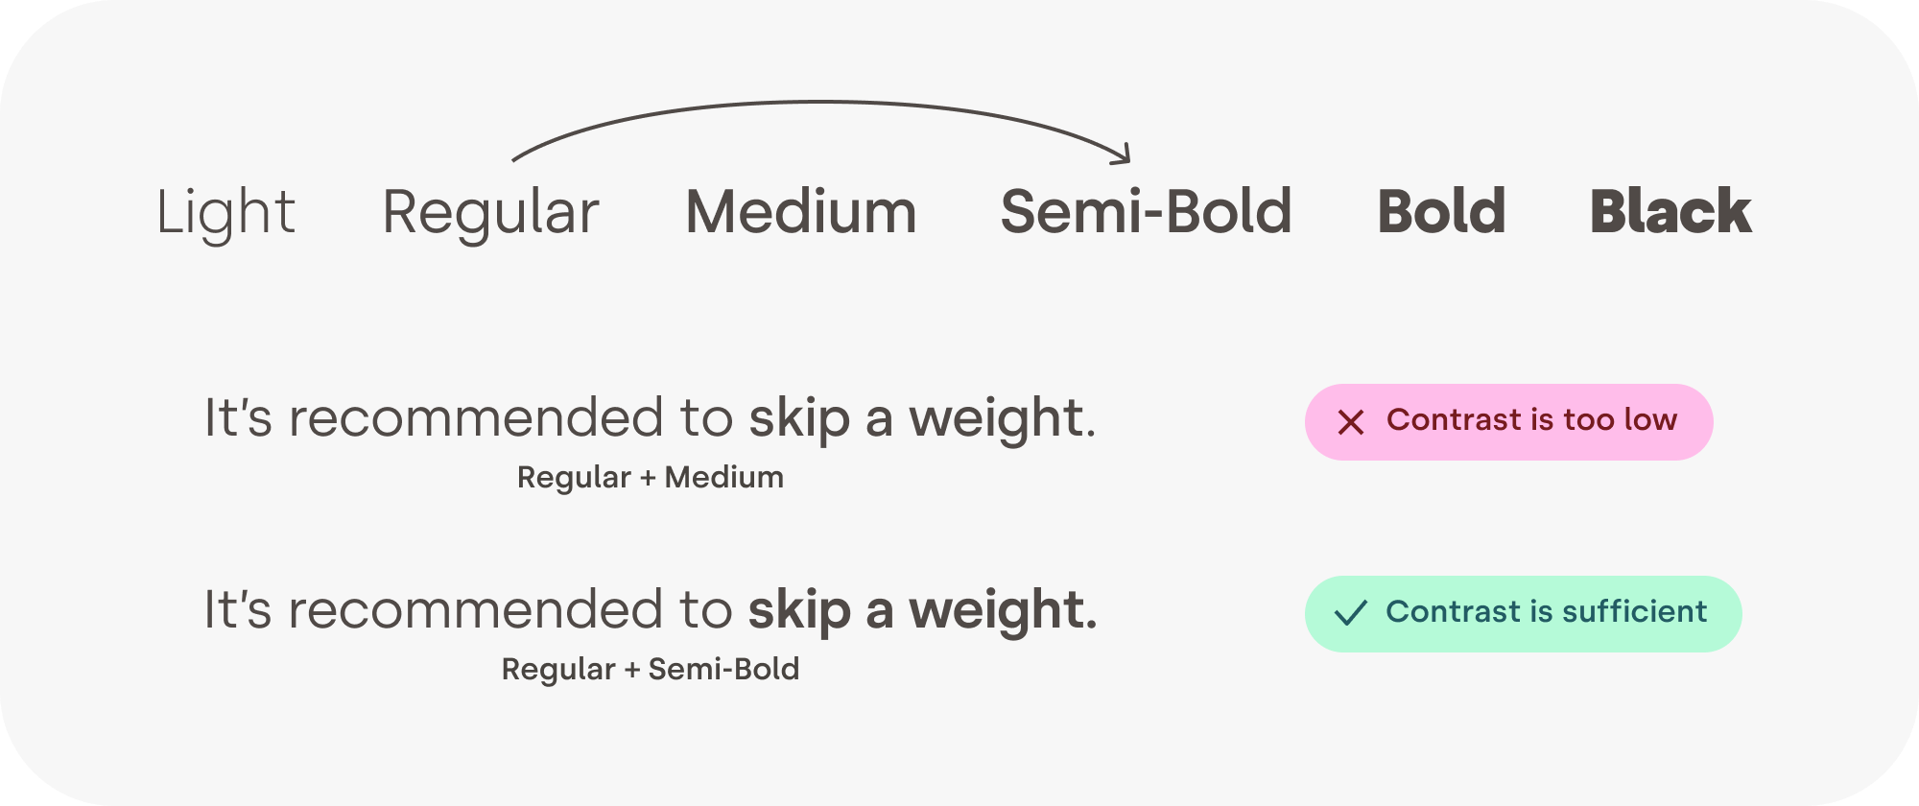This screenshot has width=1919, height=806.
Task: Click the checkmark icon in the green badge
Action: tap(1351, 613)
